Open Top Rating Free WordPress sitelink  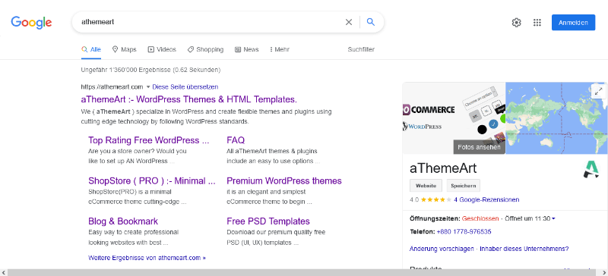click(x=148, y=140)
